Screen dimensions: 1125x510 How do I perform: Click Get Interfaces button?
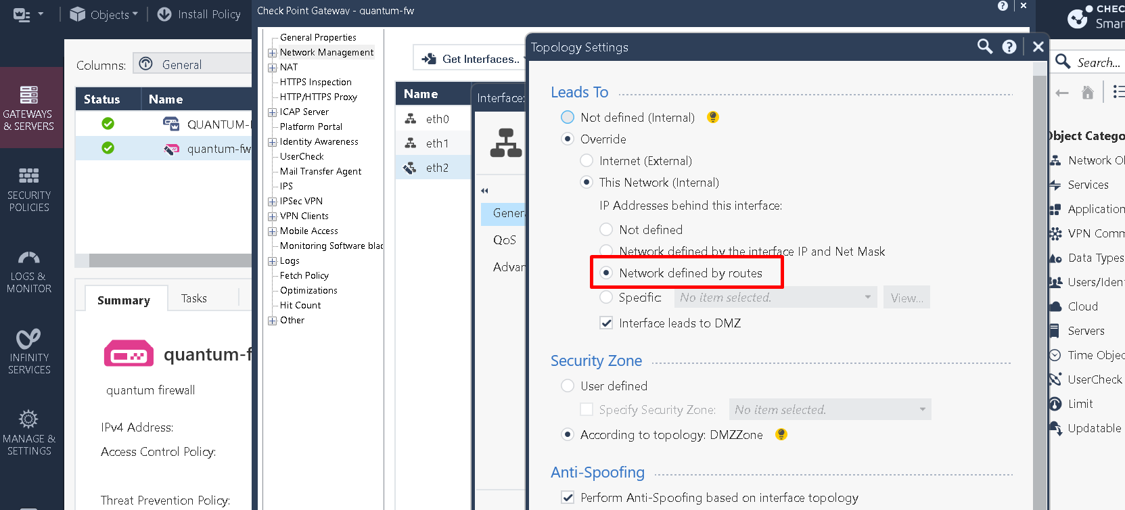tap(470, 59)
